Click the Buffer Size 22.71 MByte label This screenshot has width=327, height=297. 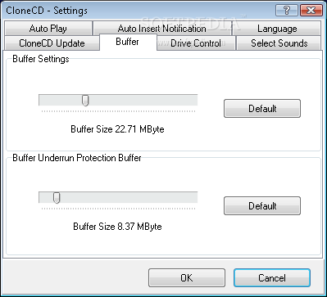(117, 129)
